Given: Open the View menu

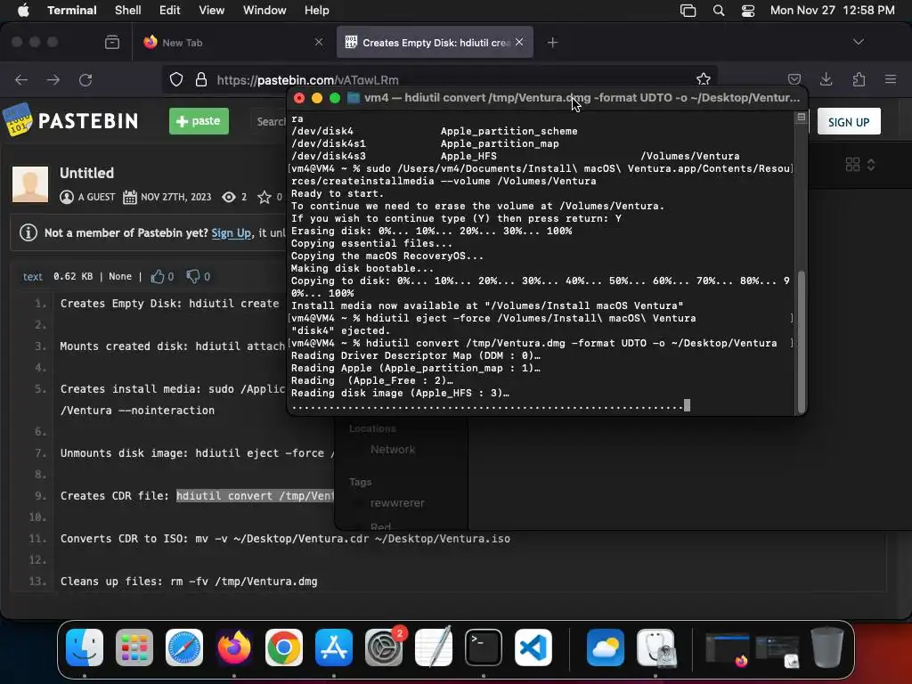Looking at the screenshot, I should pos(212,11).
